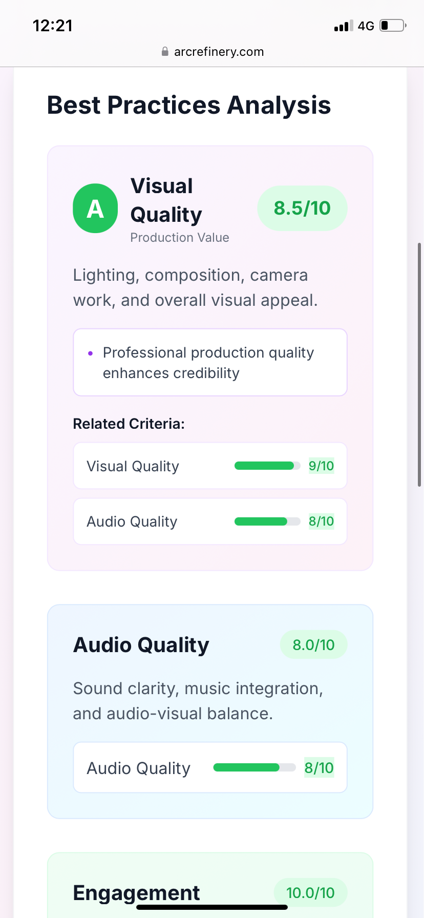Click the 8.0/10 Audio Quality score pill
The image size is (424, 918).
tap(313, 644)
